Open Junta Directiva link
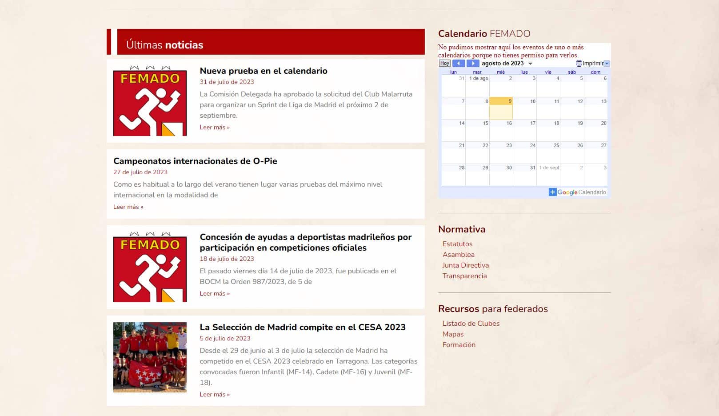 click(x=465, y=265)
